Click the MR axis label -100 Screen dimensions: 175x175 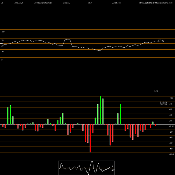[171, 154]
